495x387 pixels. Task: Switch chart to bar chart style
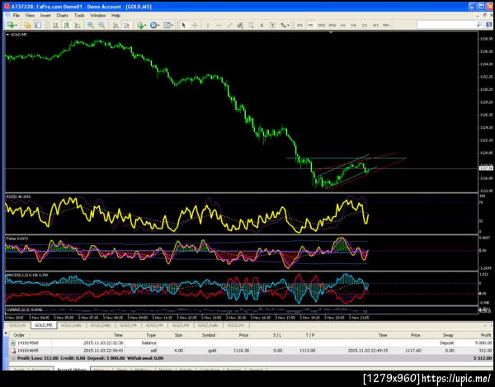pyautogui.click(x=56, y=26)
